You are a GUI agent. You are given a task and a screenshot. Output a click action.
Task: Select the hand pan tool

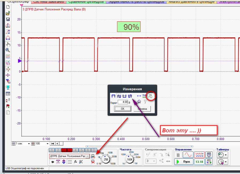click(x=8, y=44)
